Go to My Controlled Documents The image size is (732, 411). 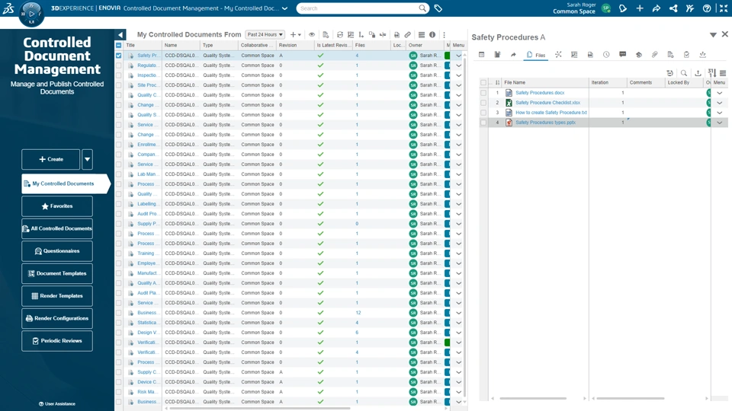coord(64,183)
